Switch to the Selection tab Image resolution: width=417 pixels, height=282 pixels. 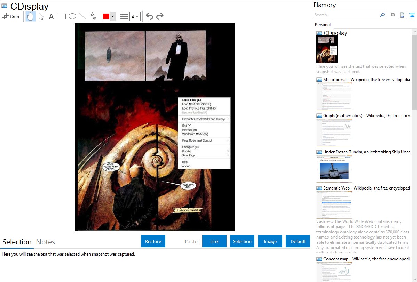coord(17,242)
